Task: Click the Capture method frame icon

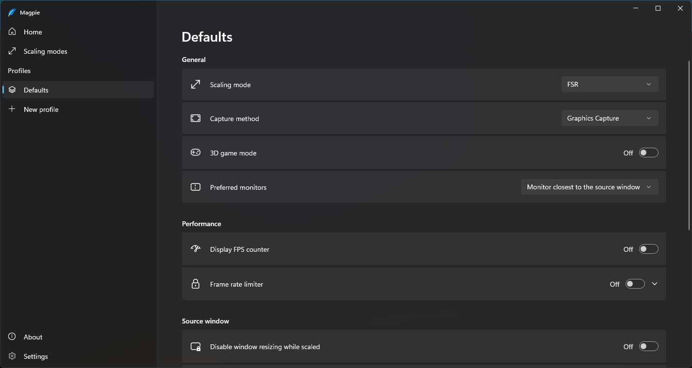Action: coord(196,118)
